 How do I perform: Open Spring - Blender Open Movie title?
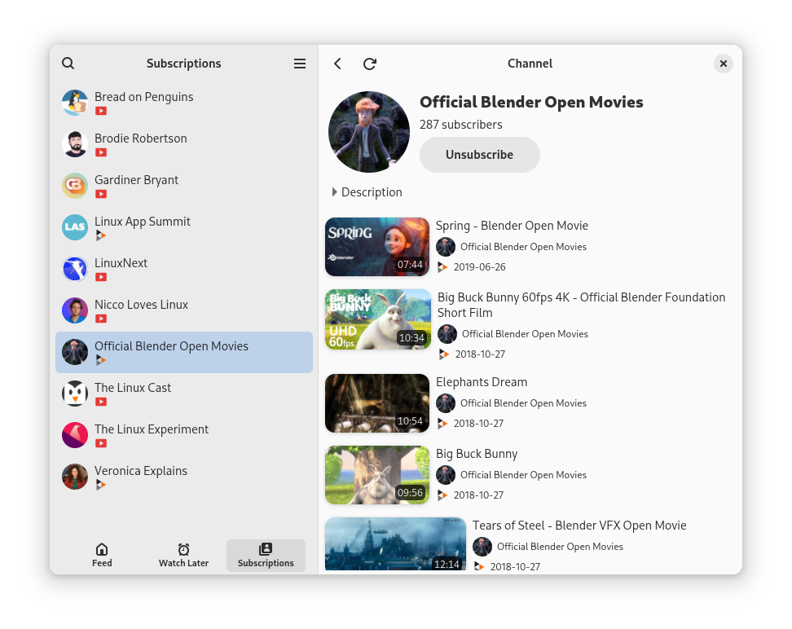point(513,226)
